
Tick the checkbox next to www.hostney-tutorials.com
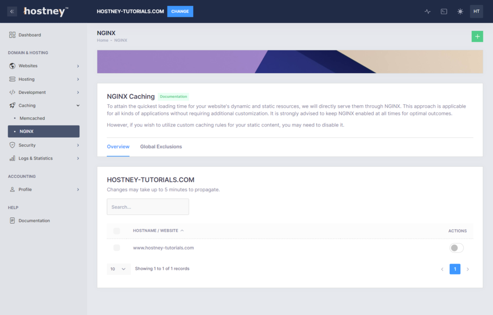[117, 247]
